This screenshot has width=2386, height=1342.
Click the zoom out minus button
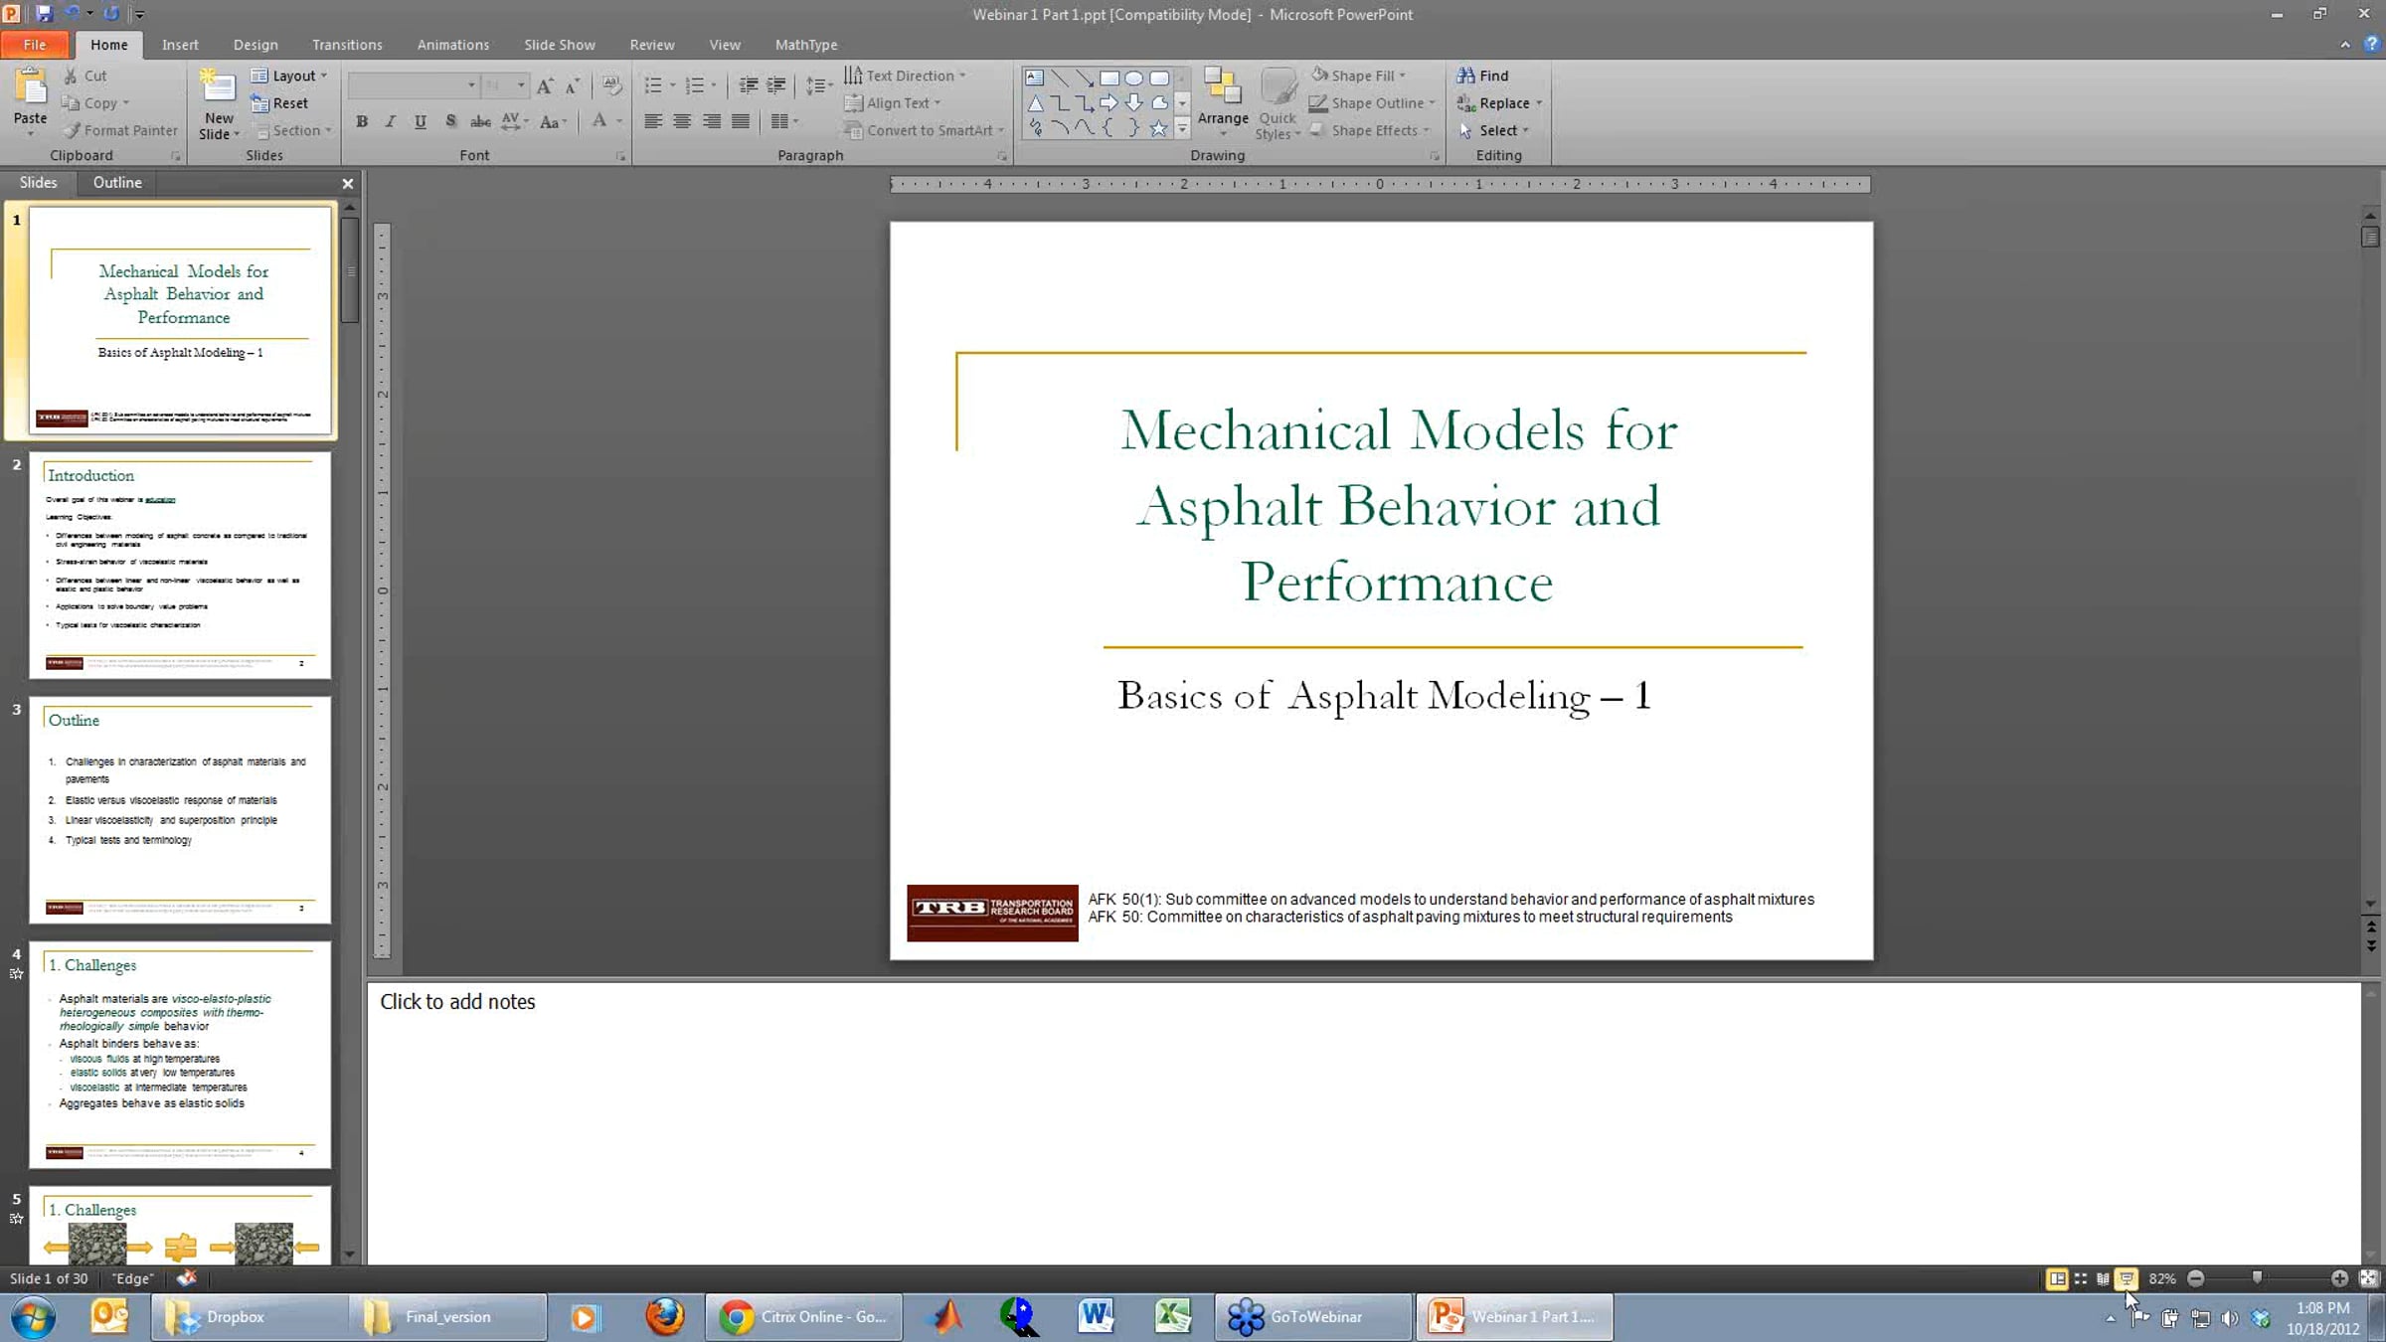[2195, 1278]
